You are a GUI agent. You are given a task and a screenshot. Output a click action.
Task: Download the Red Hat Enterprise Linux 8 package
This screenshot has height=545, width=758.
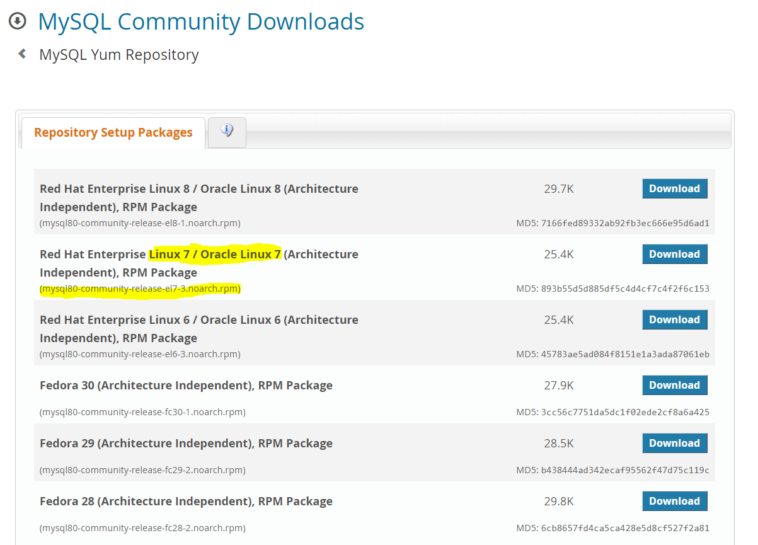[x=675, y=188]
